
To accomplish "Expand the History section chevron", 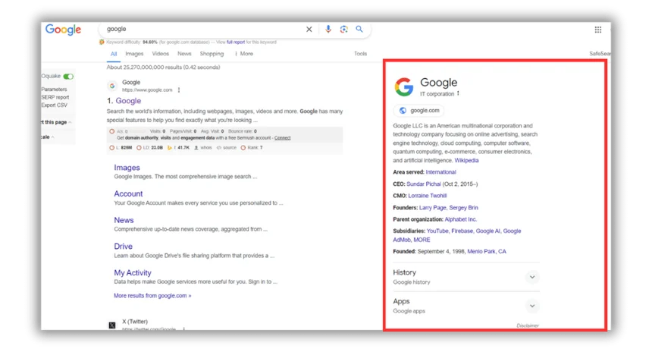I will tap(532, 277).
